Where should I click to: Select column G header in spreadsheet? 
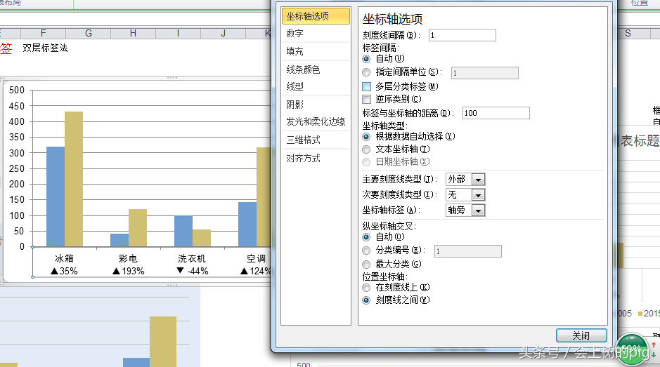(89, 33)
